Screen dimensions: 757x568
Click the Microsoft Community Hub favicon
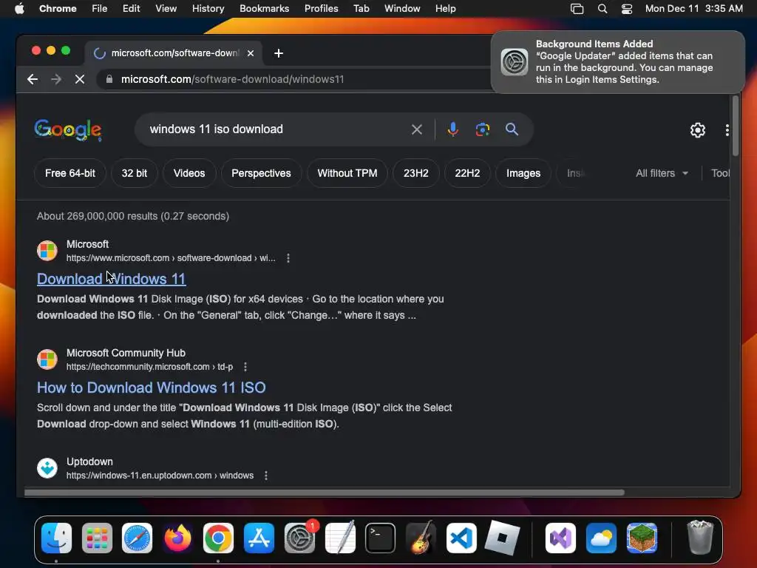(x=47, y=359)
